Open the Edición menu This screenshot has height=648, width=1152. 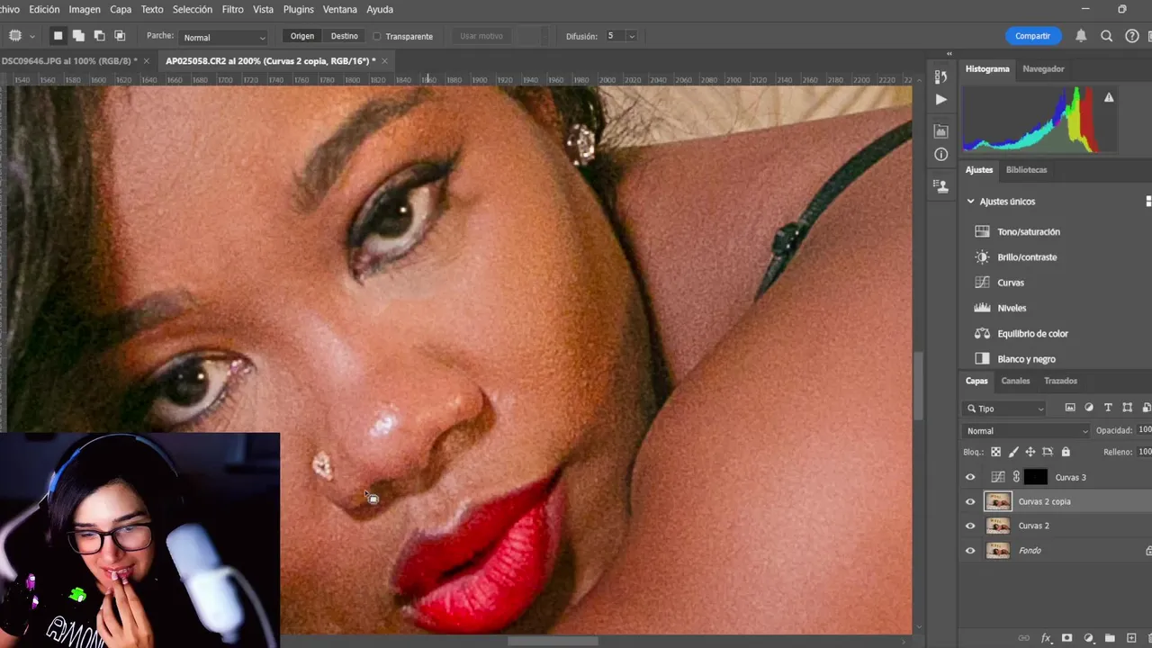pos(44,9)
